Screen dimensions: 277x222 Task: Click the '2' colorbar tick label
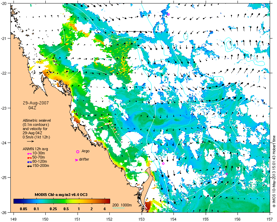click(x=91, y=209)
